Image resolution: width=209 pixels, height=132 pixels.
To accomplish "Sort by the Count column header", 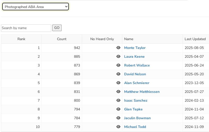I will click(x=62, y=39).
